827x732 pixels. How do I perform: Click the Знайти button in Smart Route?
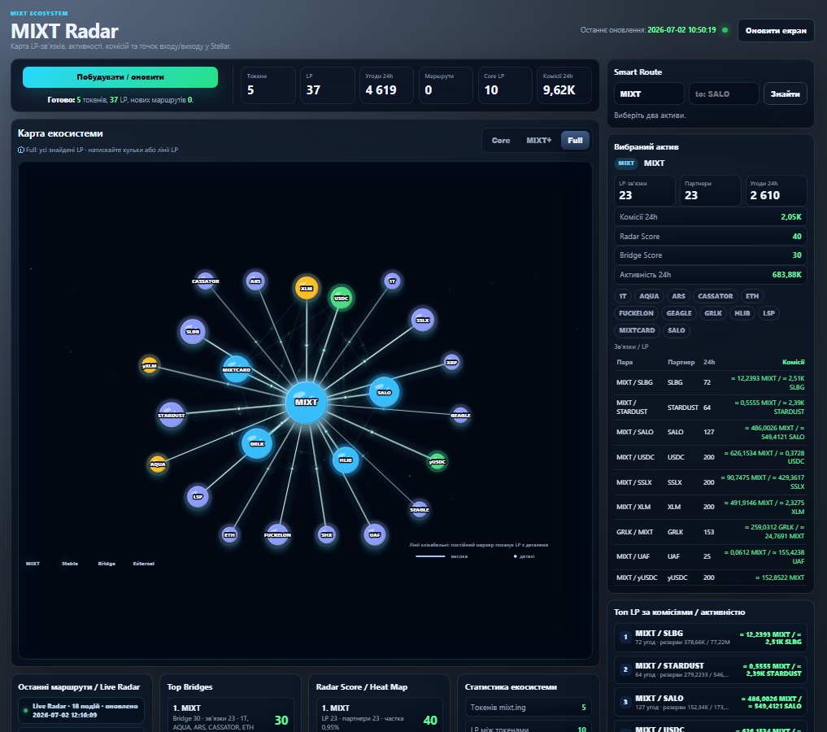click(x=785, y=94)
